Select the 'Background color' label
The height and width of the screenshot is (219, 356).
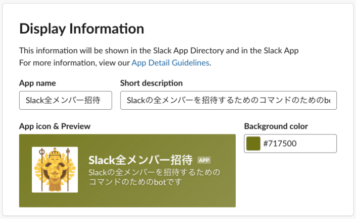point(276,126)
